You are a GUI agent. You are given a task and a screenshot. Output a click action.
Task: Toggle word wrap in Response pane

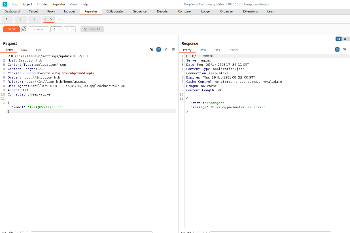pyautogui.click(x=337, y=49)
